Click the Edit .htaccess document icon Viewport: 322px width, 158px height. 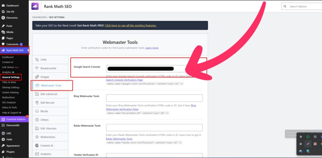click(x=37, y=128)
